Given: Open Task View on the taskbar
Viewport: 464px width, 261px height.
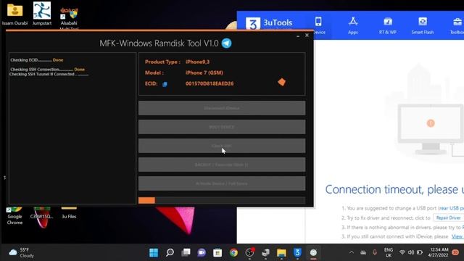Looking at the screenshot, I should (186, 252).
